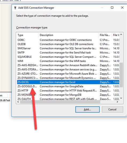Click vertical scrollbar up arrow
Screen dimensions: 127x143
coord(121,35)
